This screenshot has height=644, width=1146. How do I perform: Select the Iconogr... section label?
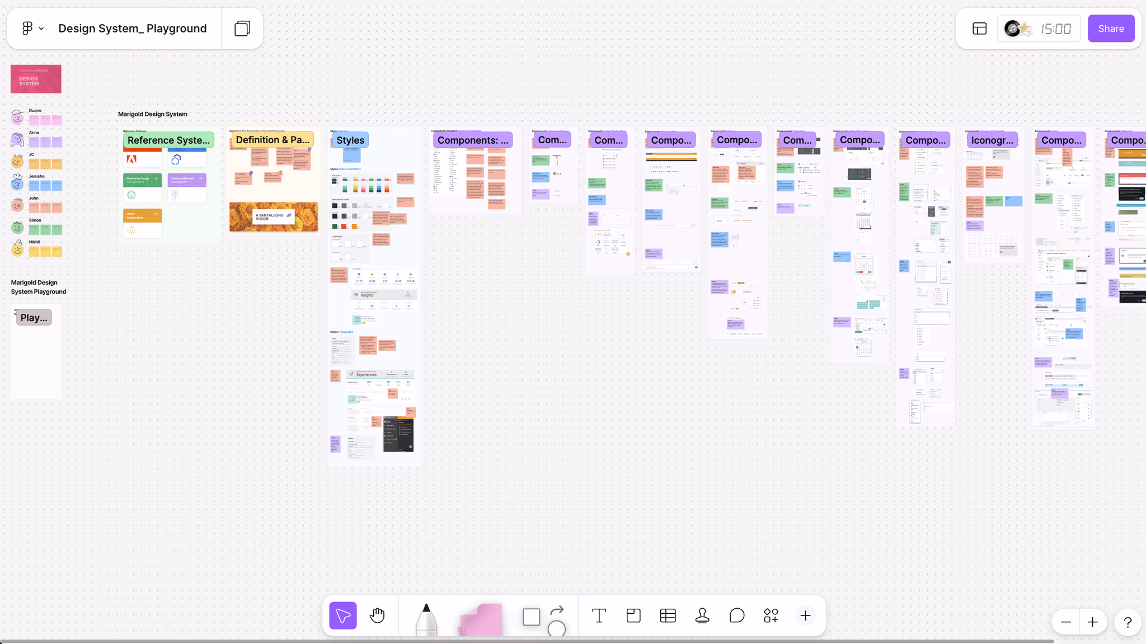click(992, 140)
